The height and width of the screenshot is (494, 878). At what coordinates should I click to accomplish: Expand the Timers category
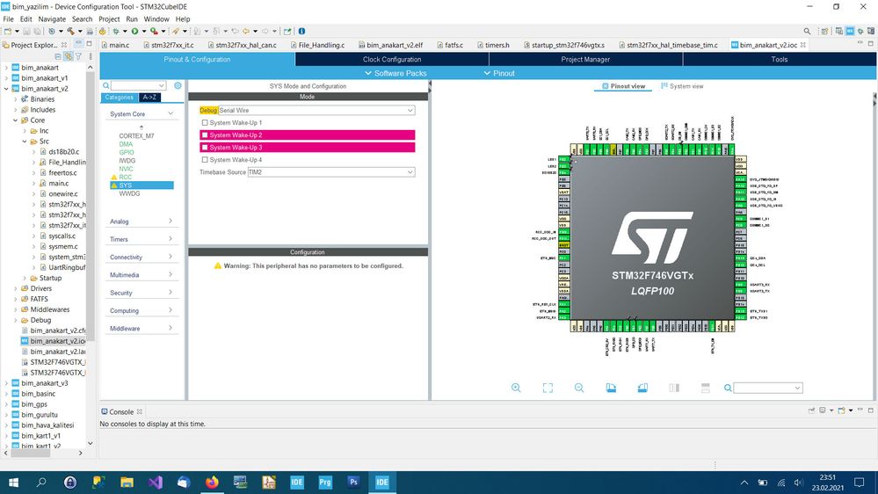tap(141, 239)
